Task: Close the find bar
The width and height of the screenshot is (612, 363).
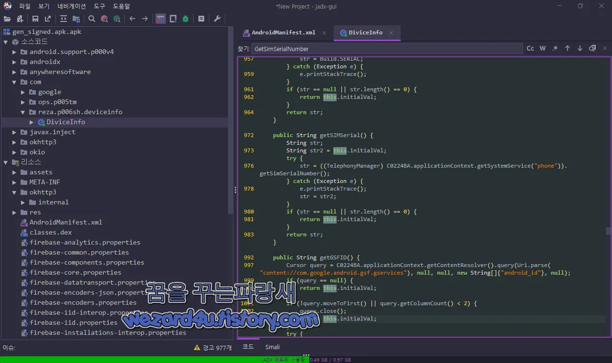Action: (x=605, y=48)
